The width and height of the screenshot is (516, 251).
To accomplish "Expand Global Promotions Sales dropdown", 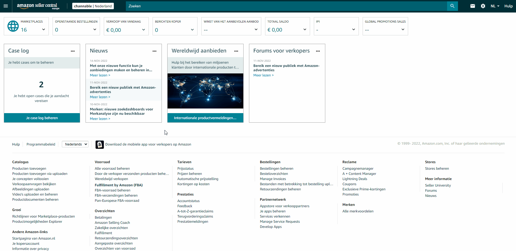I will coord(403,29).
